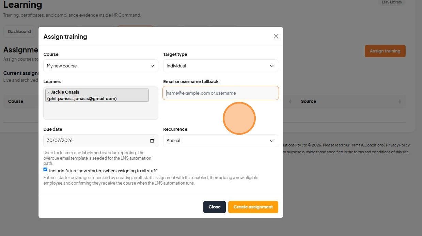Click the LMS Library badge
This screenshot has width=422, height=236.
click(x=392, y=2)
